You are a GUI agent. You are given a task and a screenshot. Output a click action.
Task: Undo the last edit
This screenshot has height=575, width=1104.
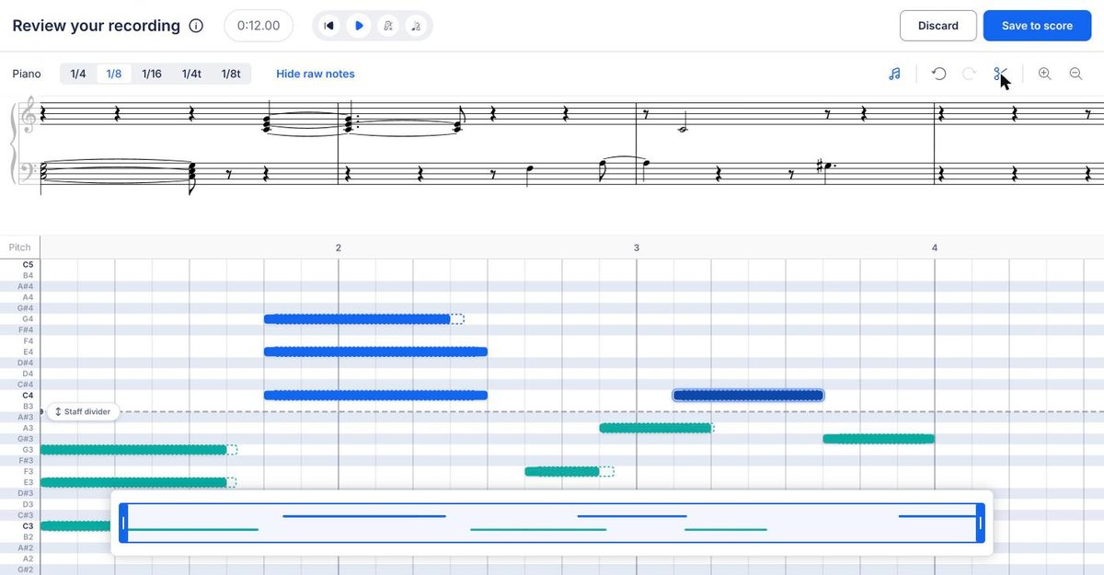[x=939, y=74]
